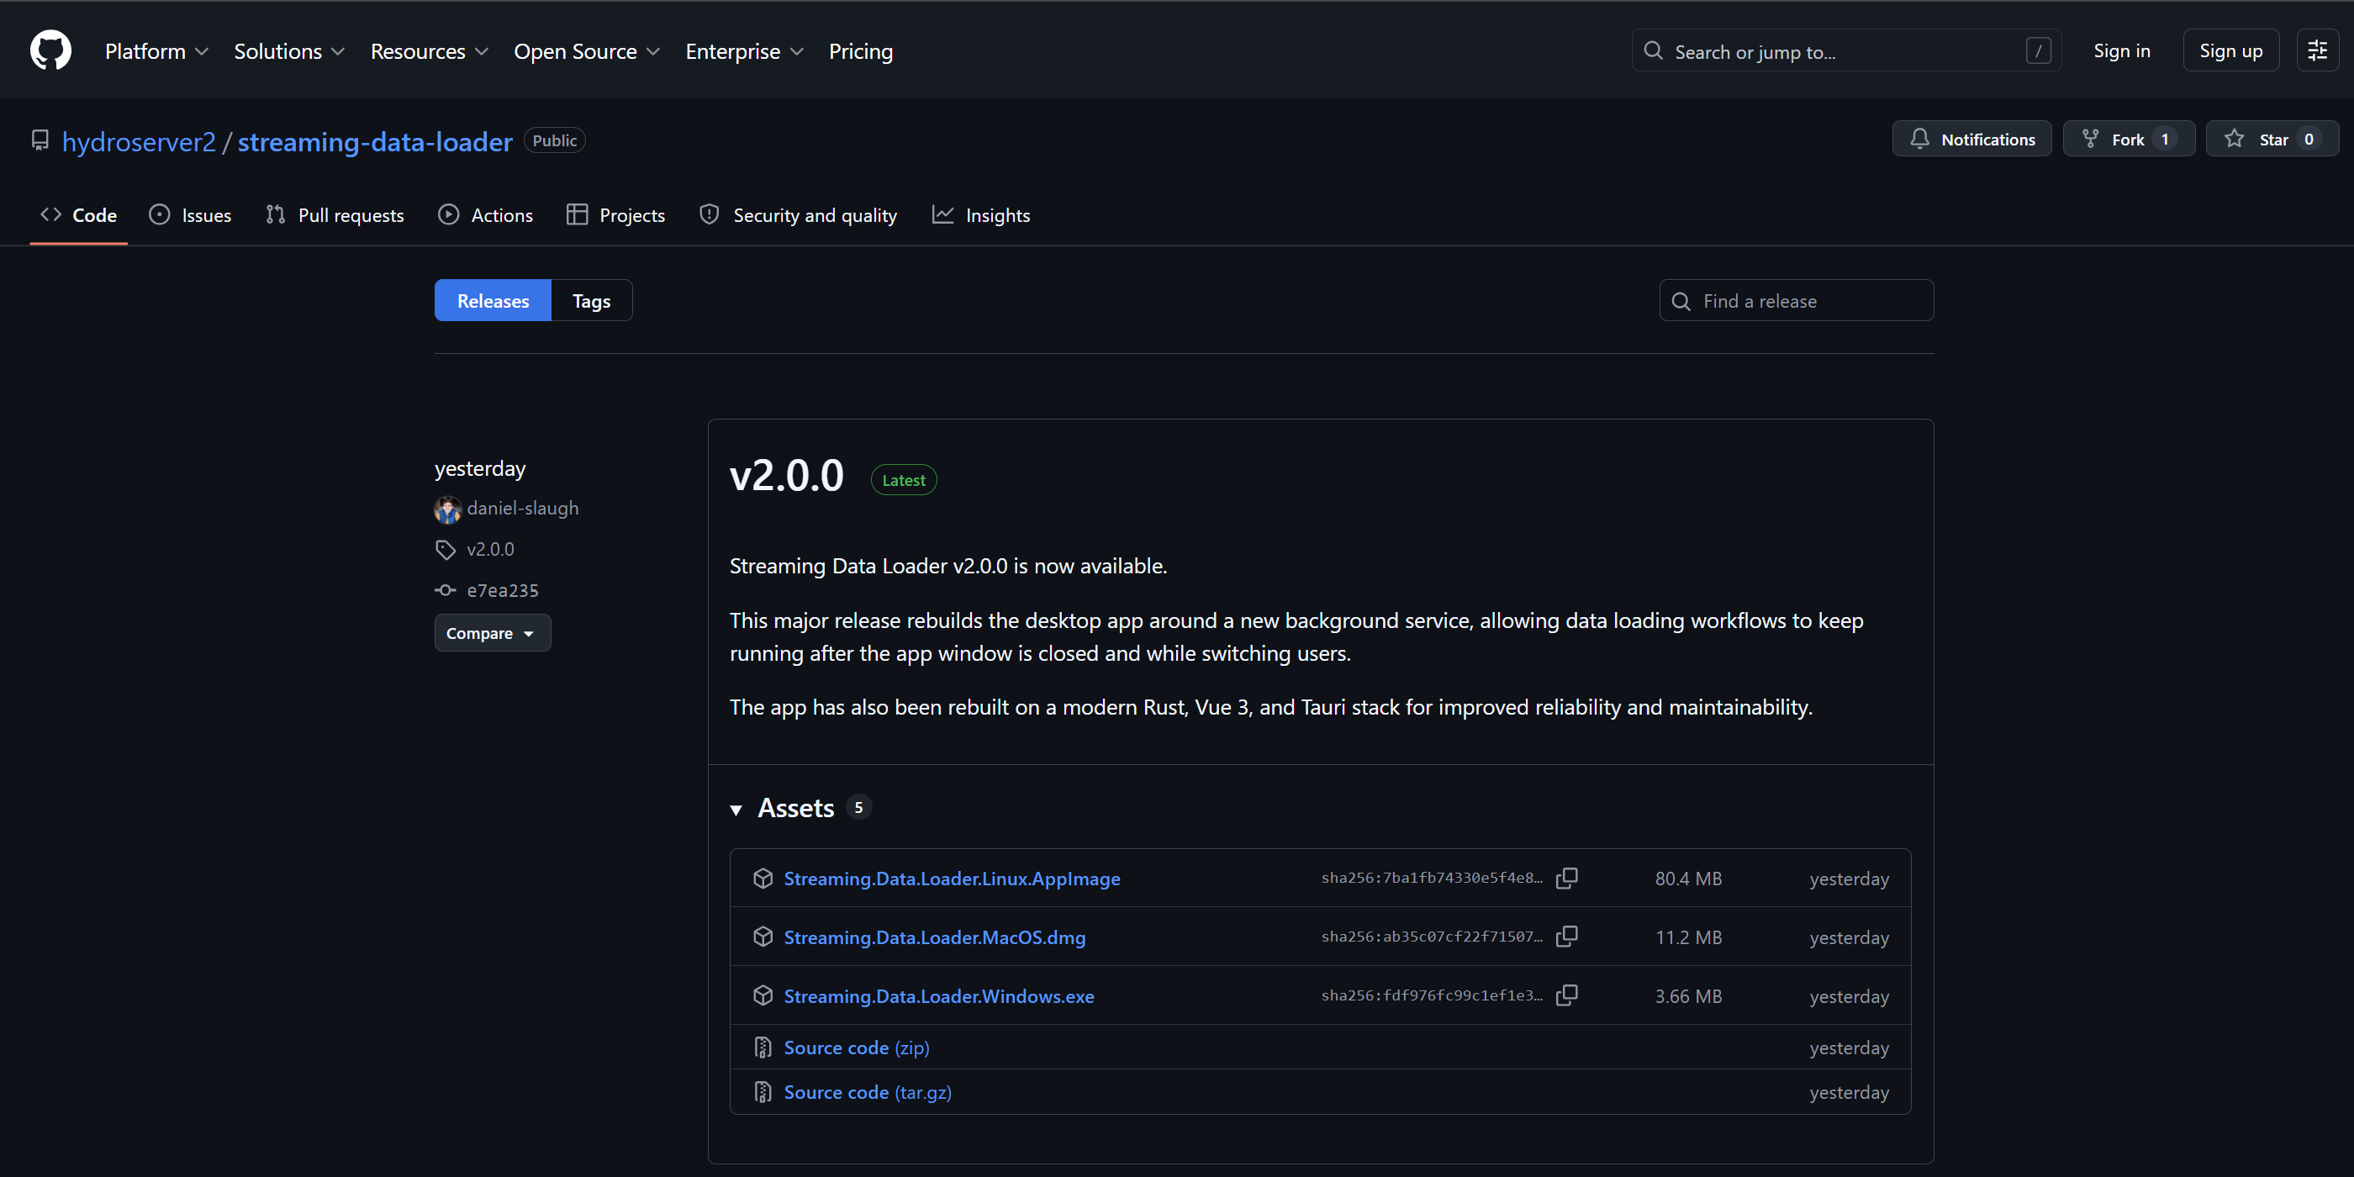Click the Assets count 5 badge
This screenshot has height=1177, width=2354.
(858, 807)
